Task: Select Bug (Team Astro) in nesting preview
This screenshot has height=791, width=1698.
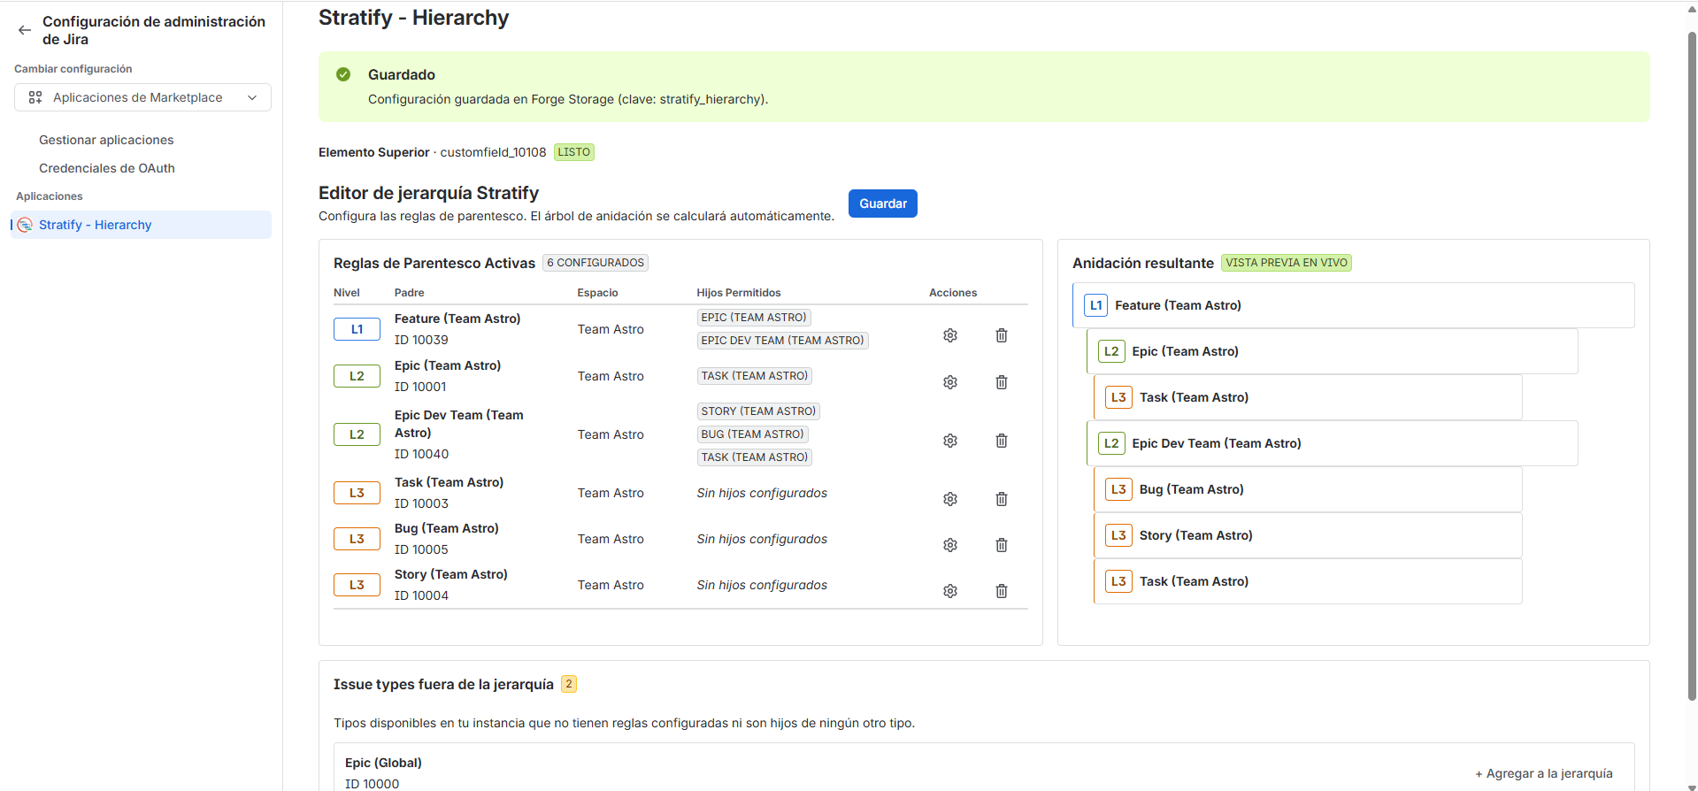Action: (1308, 489)
